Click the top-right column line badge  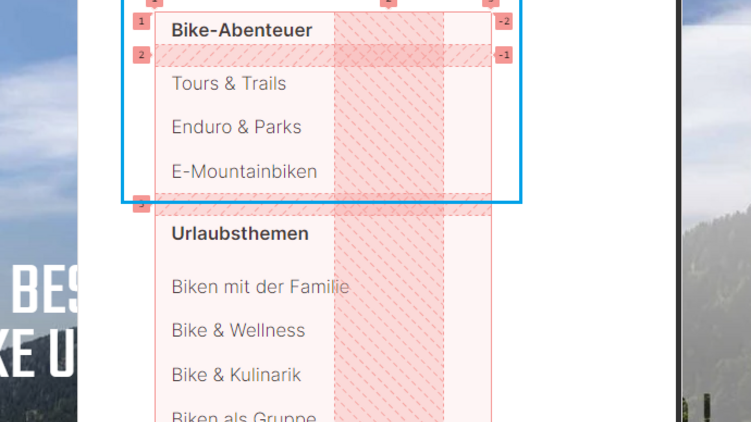click(490, 3)
